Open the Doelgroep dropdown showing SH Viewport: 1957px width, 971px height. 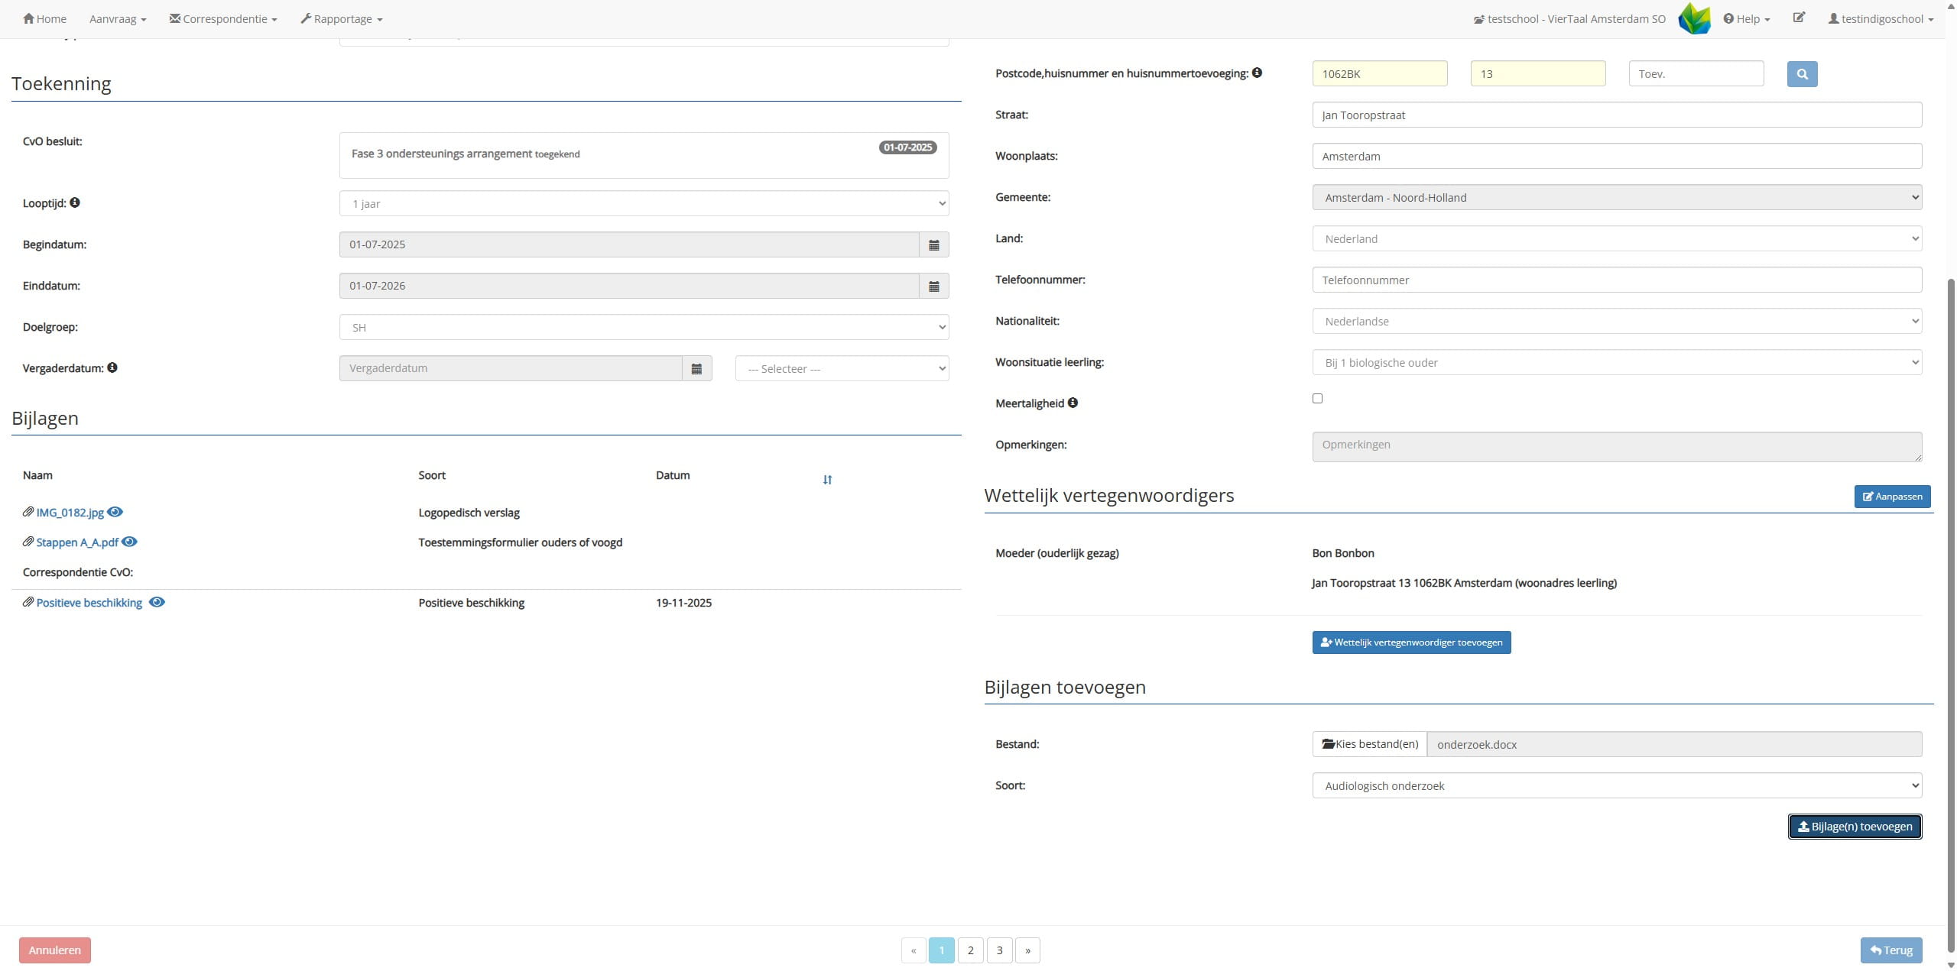pos(644,327)
